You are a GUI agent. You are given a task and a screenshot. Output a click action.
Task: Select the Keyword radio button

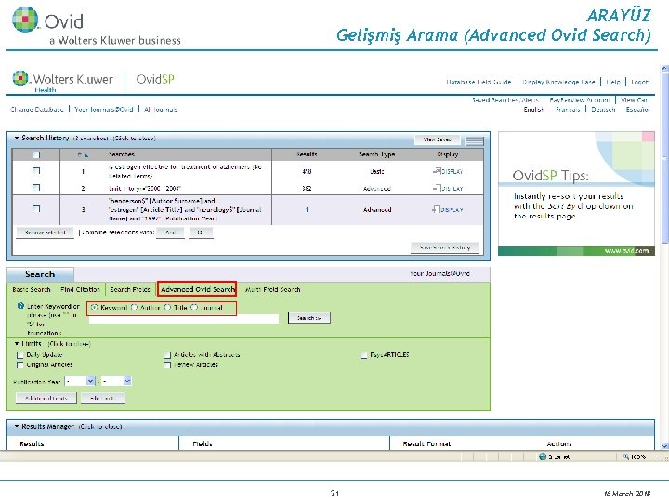click(x=94, y=307)
